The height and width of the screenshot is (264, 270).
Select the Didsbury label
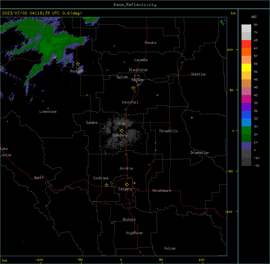(x=120, y=135)
